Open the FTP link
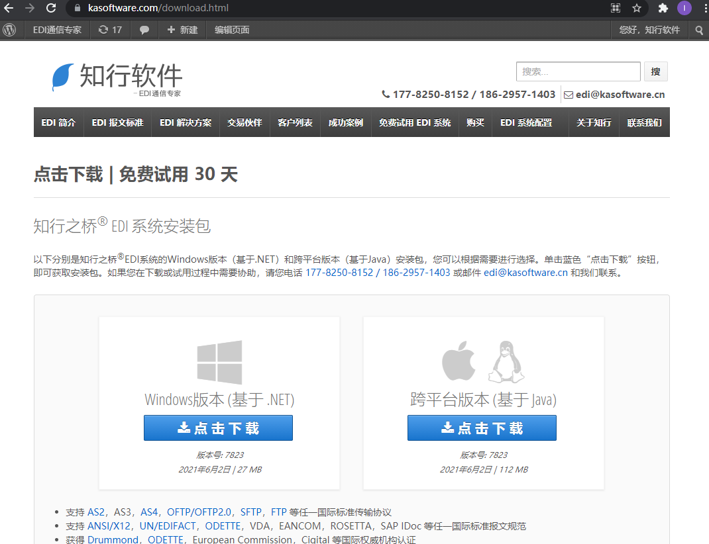The width and height of the screenshot is (709, 544). click(278, 512)
